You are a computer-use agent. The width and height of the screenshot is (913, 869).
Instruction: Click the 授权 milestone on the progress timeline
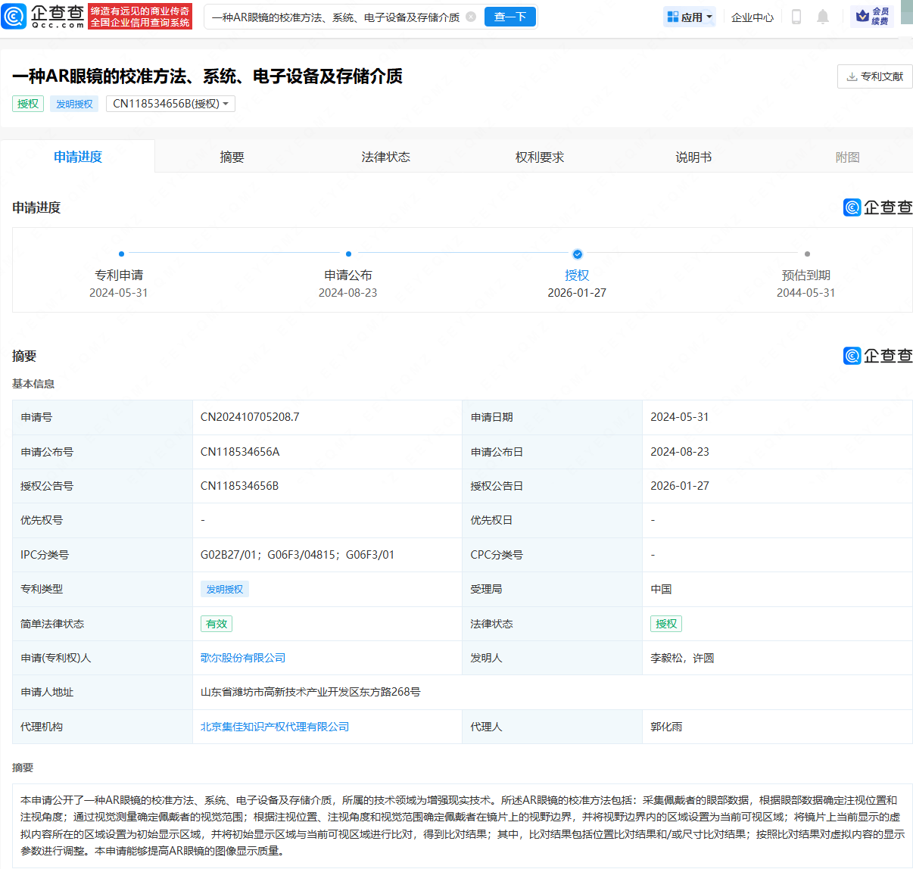point(578,254)
